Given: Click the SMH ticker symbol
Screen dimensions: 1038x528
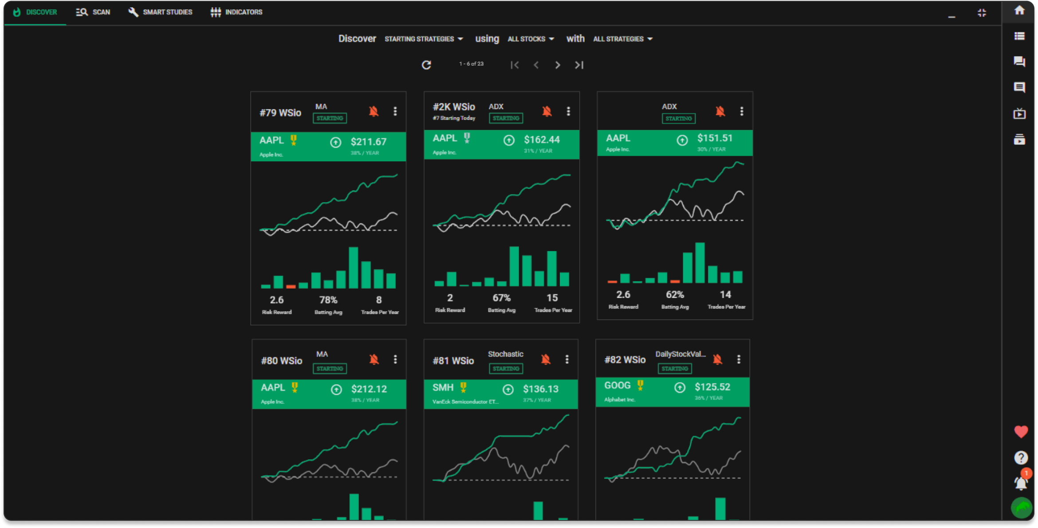Looking at the screenshot, I should (x=443, y=388).
